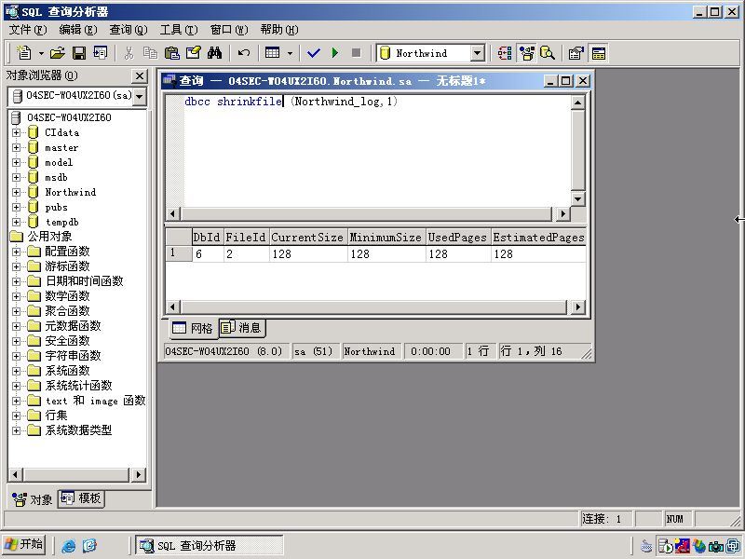Screen dimensions: 745x559
Task: Switch to the 消息 messages tab
Action: tap(242, 328)
